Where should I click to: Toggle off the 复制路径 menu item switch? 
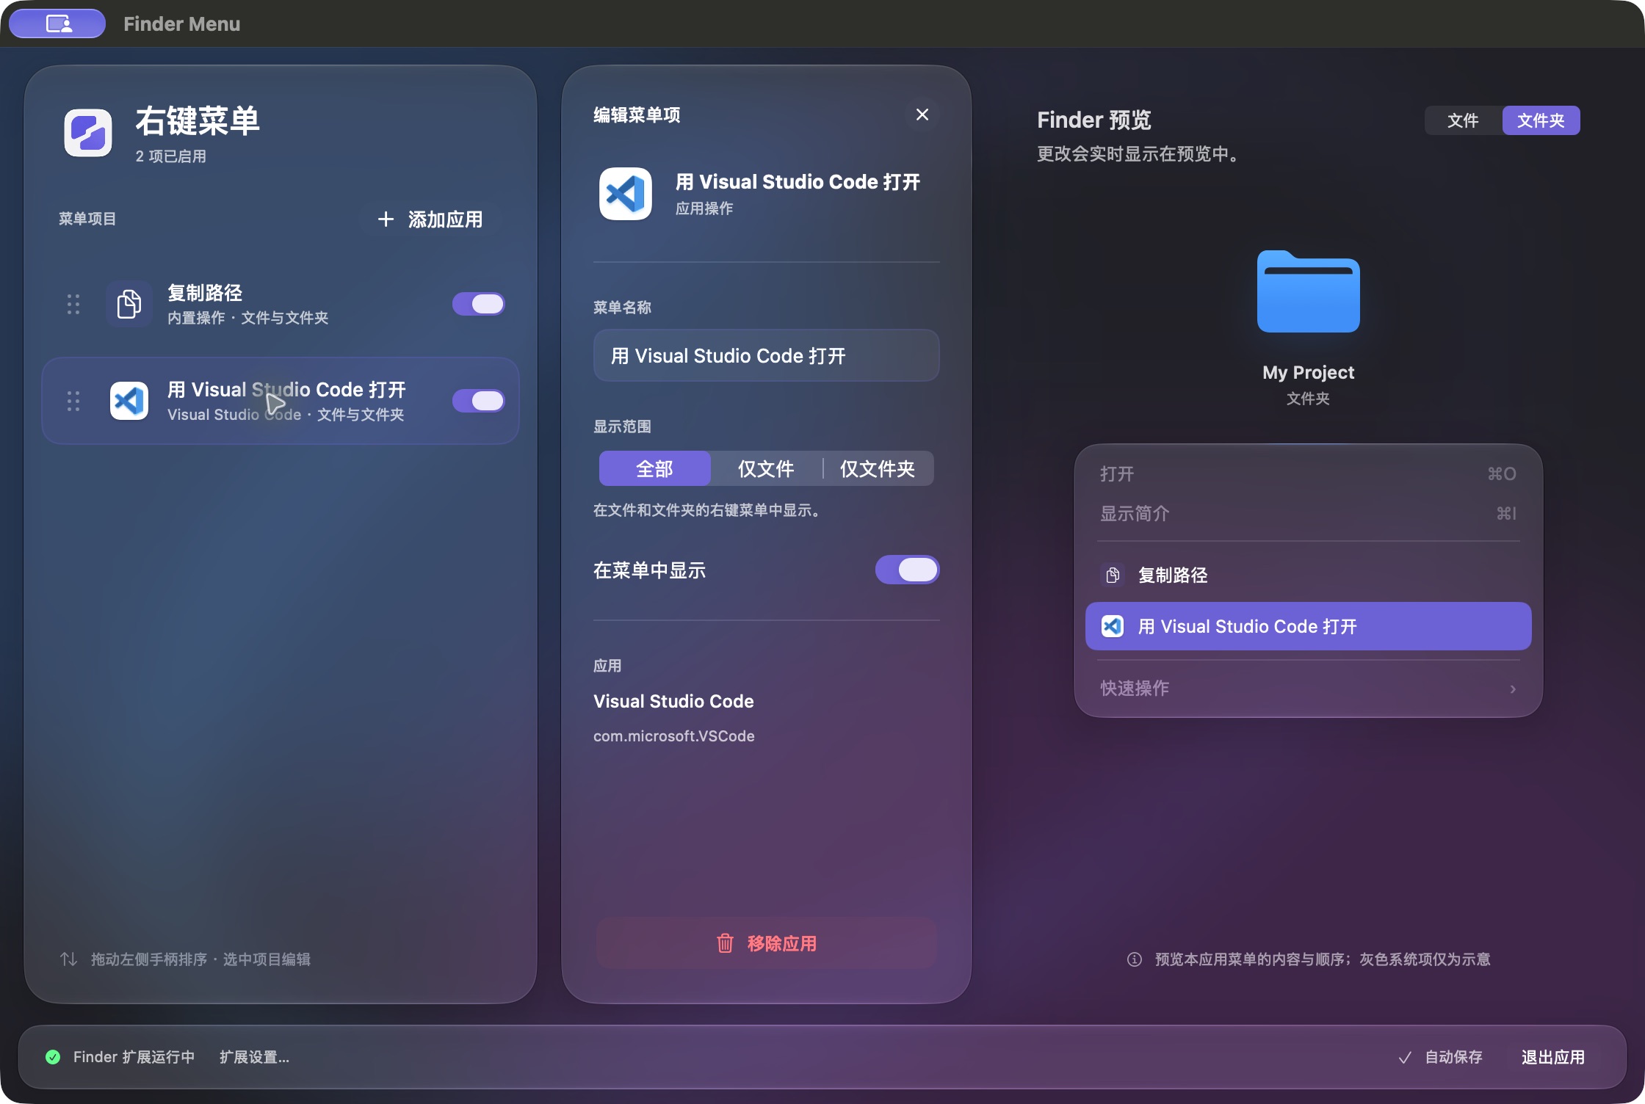pyautogui.click(x=479, y=304)
